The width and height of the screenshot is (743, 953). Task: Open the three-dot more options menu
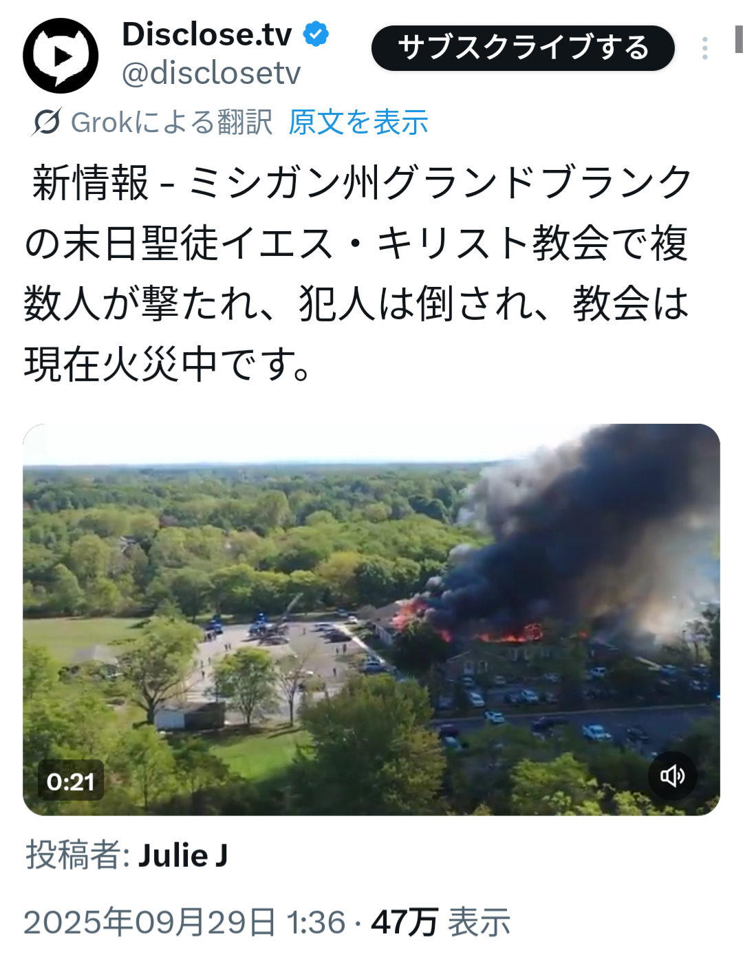tap(704, 48)
